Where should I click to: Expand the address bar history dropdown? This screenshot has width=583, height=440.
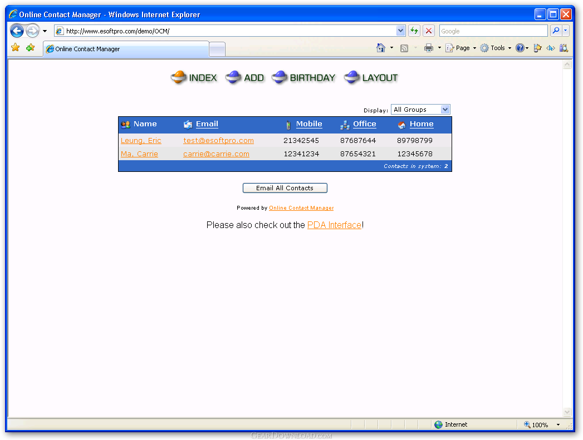tap(400, 31)
